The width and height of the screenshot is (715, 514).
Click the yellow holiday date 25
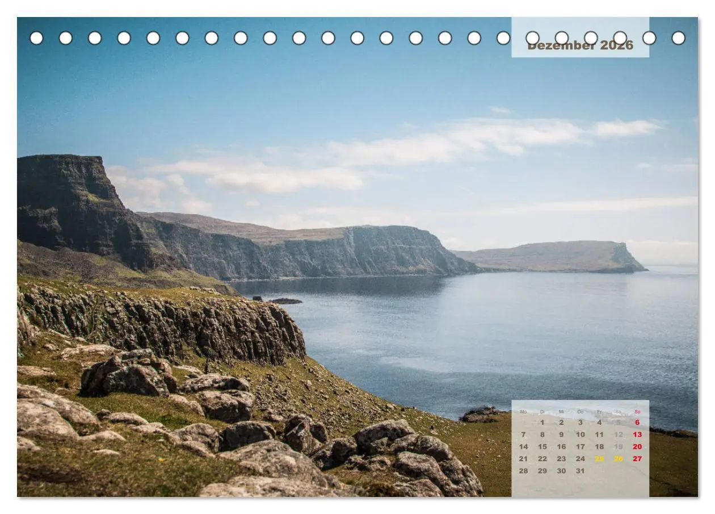click(599, 458)
